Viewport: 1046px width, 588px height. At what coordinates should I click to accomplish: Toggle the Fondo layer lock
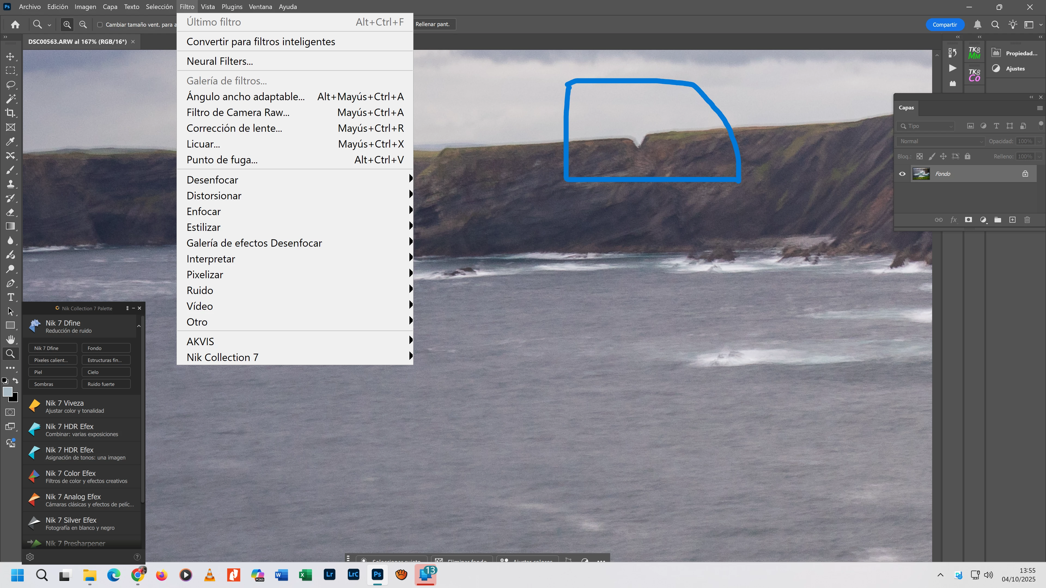1025,174
